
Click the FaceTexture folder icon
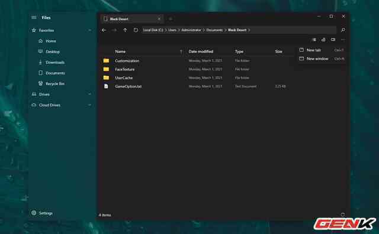[106, 69]
